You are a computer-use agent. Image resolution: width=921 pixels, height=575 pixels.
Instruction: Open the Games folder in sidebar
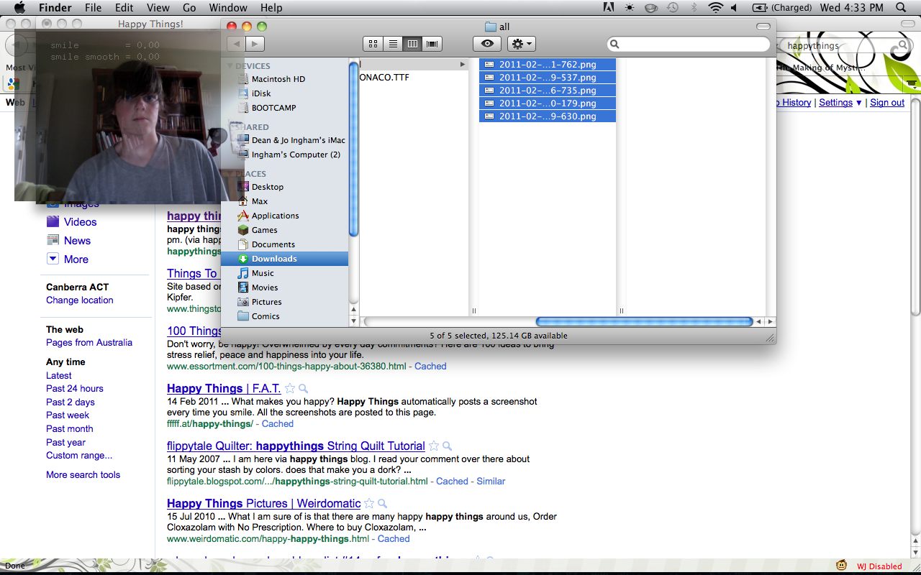[x=264, y=230]
